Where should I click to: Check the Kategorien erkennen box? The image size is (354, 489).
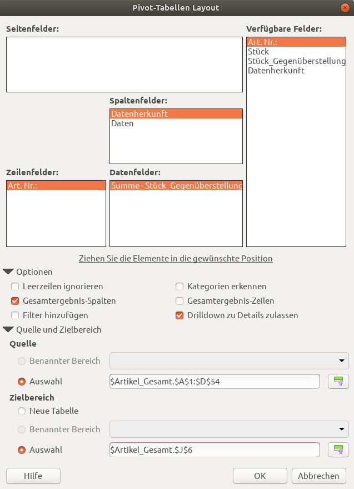coord(180,287)
